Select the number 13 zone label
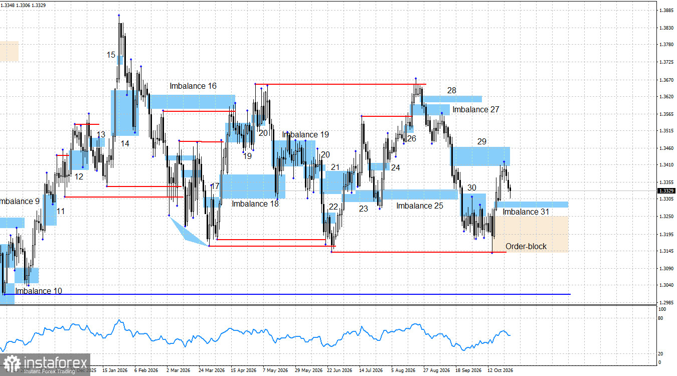The height and width of the screenshot is (376, 677). pyautogui.click(x=101, y=134)
